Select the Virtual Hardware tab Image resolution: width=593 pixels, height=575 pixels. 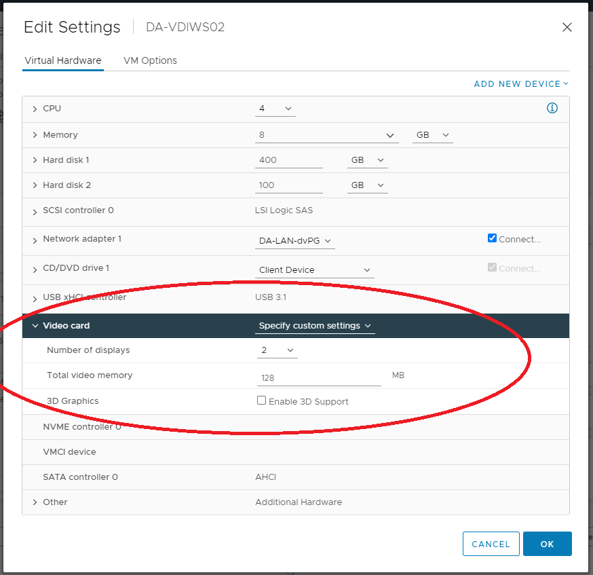[62, 60]
